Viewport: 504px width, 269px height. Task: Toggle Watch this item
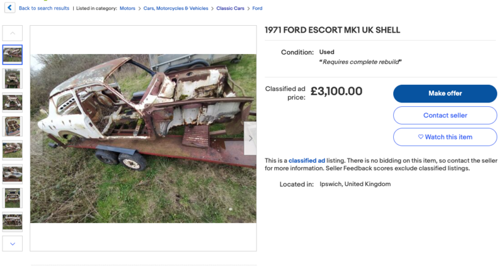445,137
